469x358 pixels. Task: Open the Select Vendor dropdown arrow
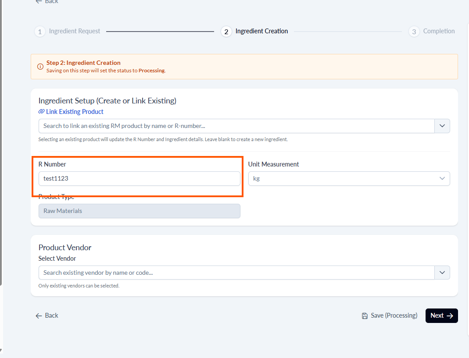(442, 273)
